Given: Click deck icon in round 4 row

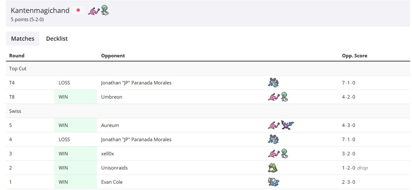Looking at the screenshot, I should point(273,139).
